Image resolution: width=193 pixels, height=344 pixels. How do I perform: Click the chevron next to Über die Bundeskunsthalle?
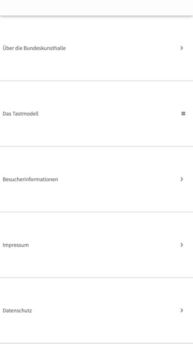(182, 48)
